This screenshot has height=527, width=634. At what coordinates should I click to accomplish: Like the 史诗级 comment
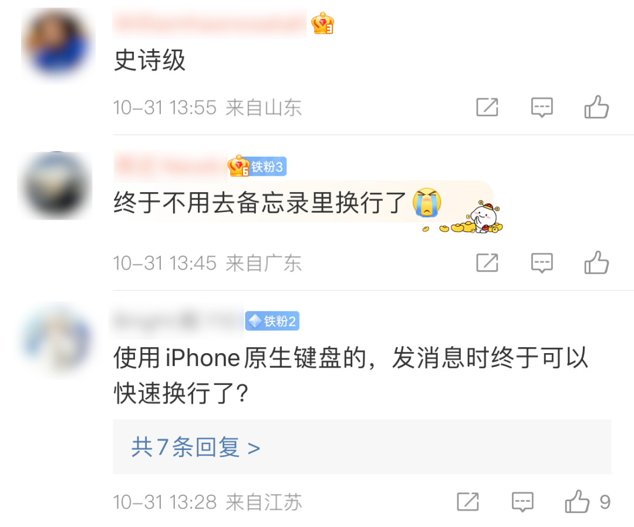pyautogui.click(x=596, y=107)
